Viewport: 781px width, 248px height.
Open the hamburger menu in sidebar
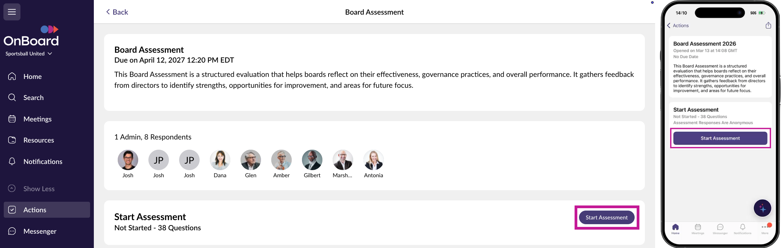[12, 12]
